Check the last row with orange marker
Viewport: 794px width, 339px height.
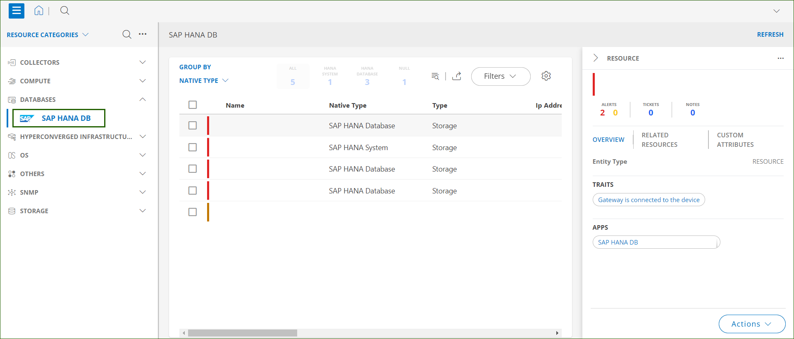click(193, 212)
